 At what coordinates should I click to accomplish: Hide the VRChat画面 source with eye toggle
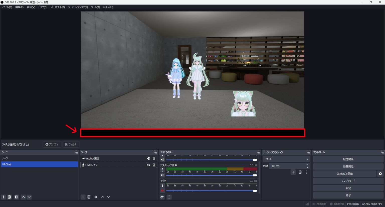(149, 158)
